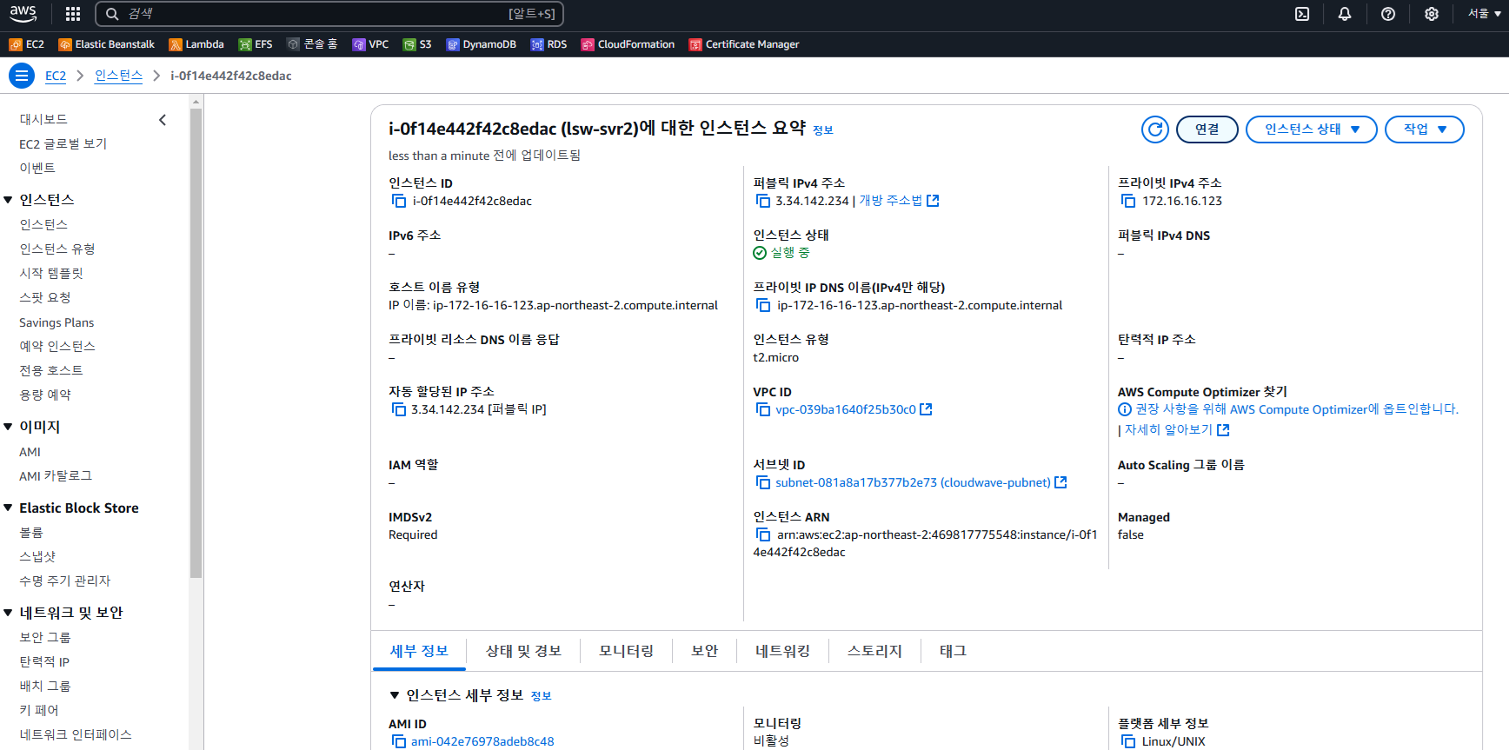This screenshot has width=1509, height=750.
Task: Copy public IPv4 address 3.34.142.234
Action: tap(763, 201)
